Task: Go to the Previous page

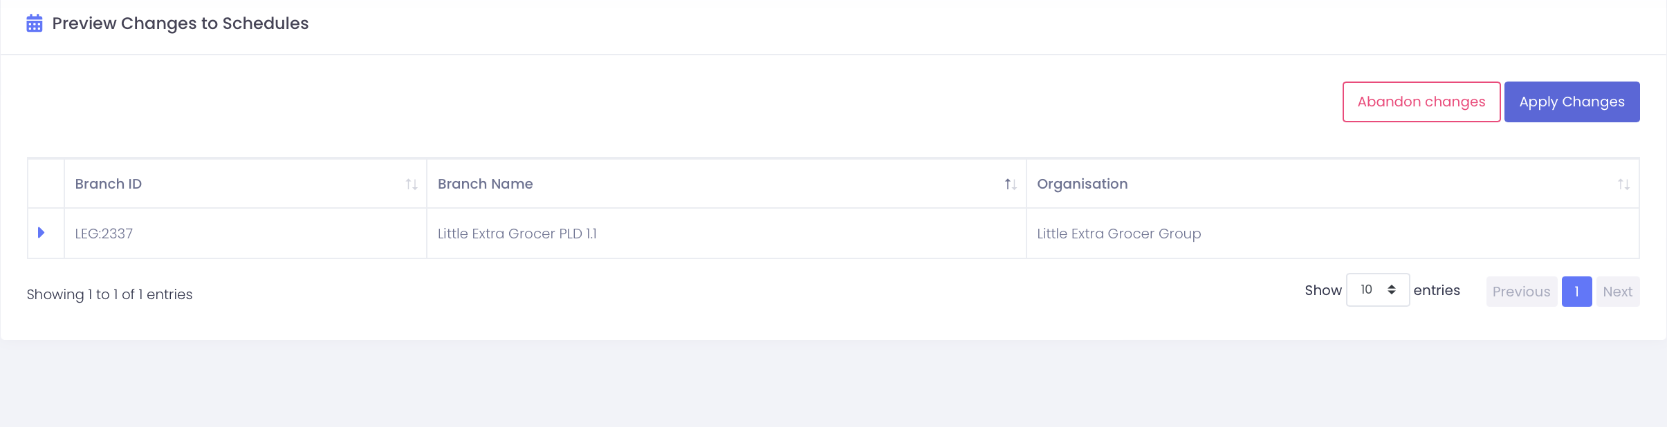Action: click(x=1521, y=292)
